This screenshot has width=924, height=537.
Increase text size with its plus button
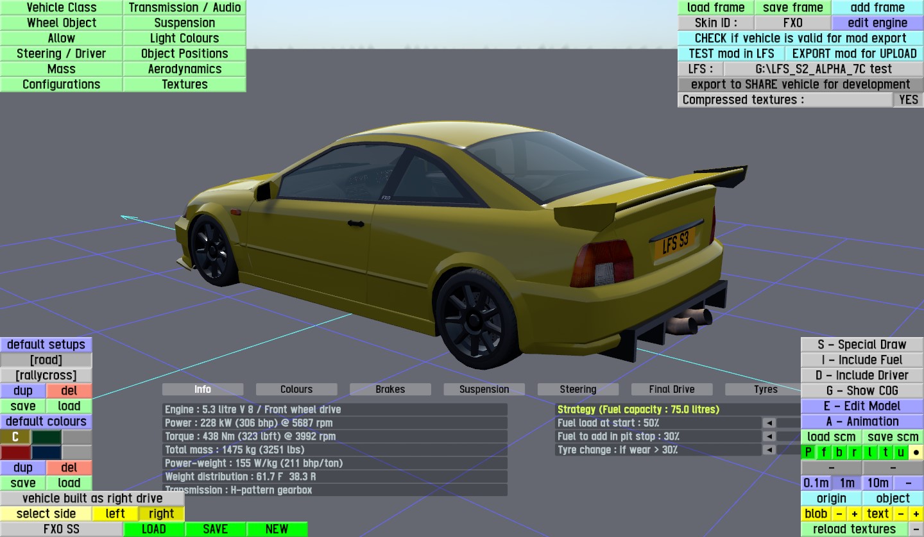coord(916,514)
